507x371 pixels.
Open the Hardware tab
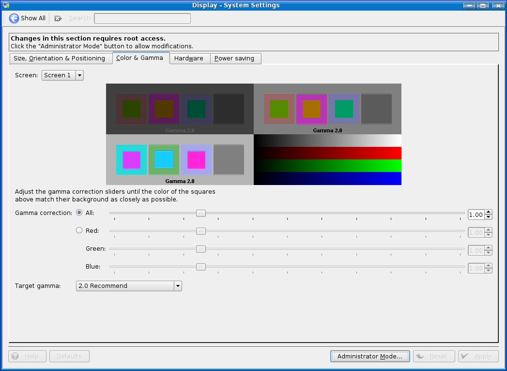tap(189, 58)
